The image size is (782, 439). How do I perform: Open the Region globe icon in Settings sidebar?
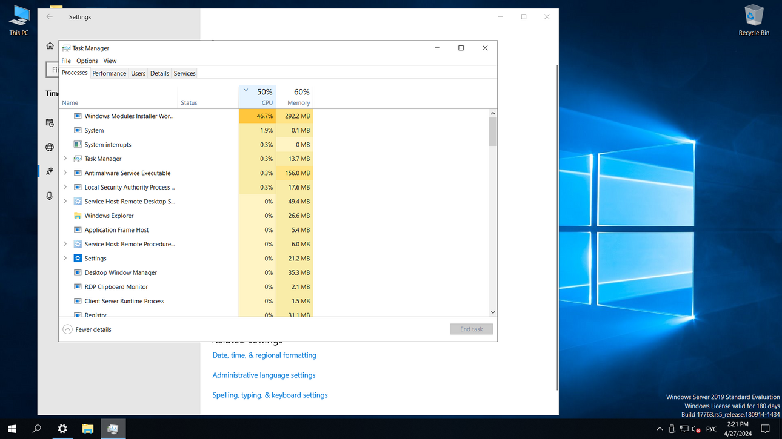point(50,147)
